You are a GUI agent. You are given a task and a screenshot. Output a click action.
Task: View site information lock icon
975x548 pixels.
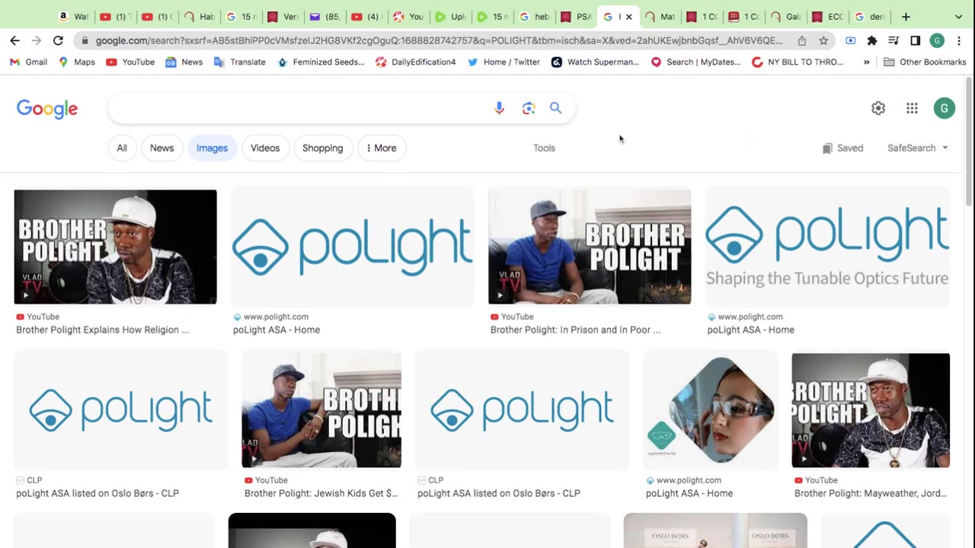85,40
